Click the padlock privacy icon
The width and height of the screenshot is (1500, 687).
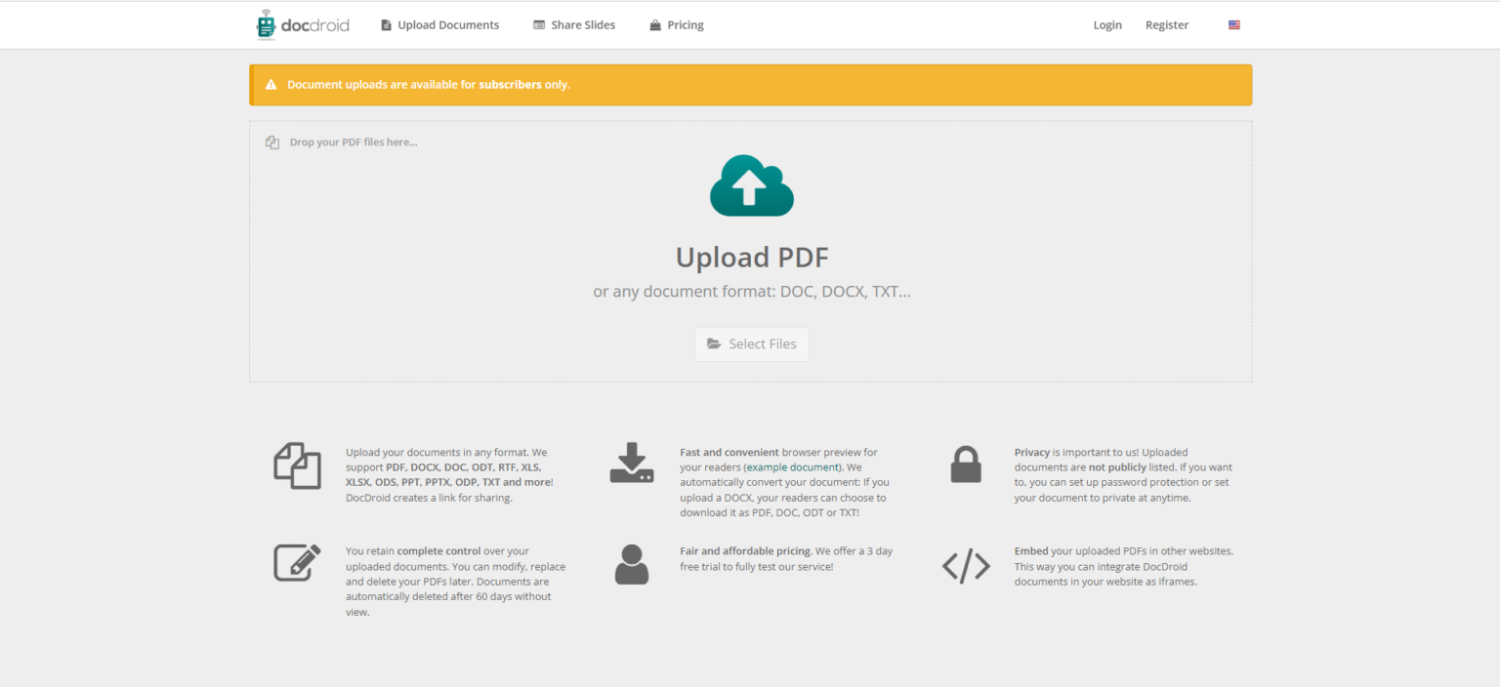(x=966, y=465)
